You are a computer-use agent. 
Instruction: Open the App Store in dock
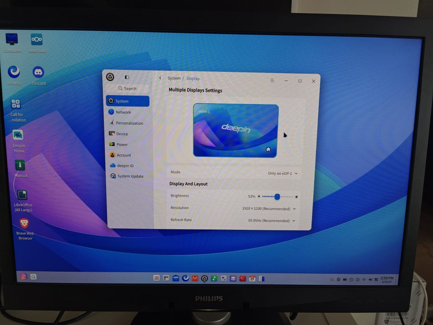click(195, 279)
